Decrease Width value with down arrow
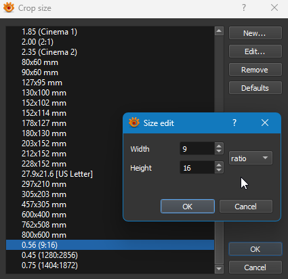The width and height of the screenshot is (288, 279). point(219,152)
